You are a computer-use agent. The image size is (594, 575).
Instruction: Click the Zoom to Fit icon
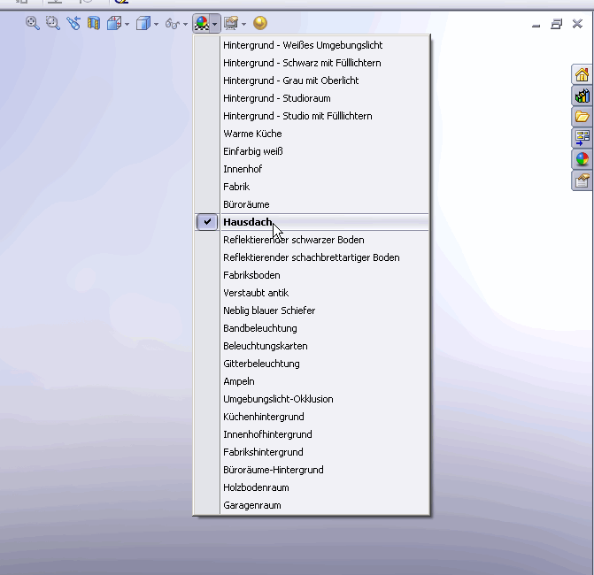[33, 24]
